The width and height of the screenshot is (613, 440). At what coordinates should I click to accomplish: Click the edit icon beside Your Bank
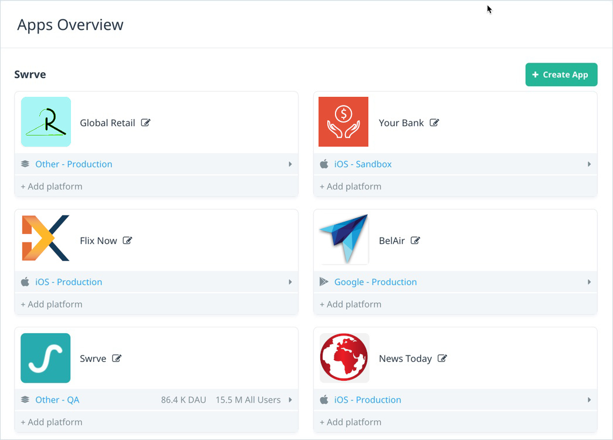434,123
